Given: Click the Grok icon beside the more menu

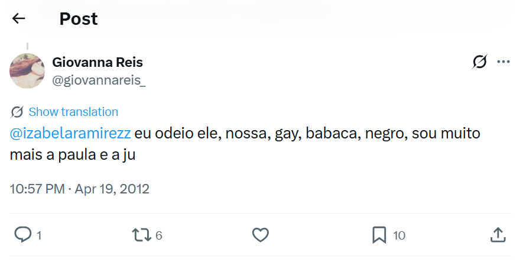Looking at the screenshot, I should point(480,62).
